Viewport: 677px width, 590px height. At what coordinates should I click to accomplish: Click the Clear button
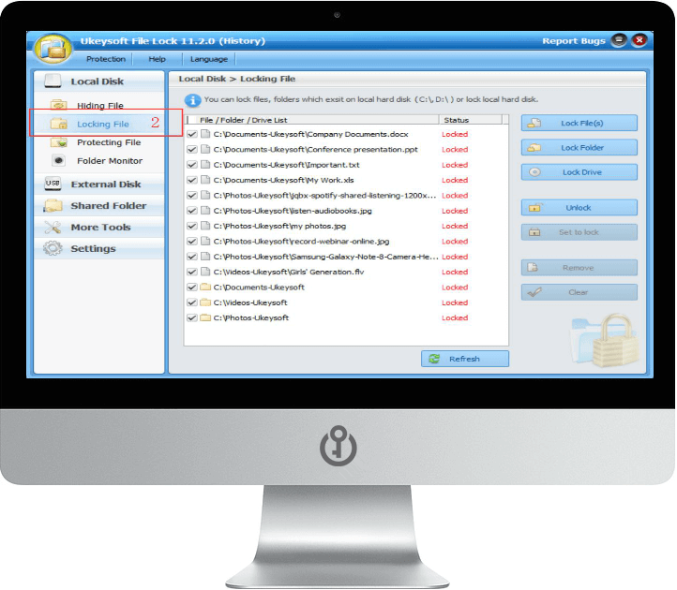[x=579, y=292]
